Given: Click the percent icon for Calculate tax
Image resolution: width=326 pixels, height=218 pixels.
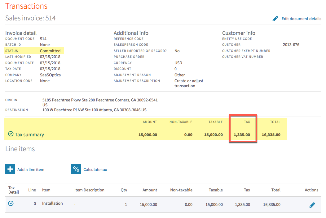Looking at the screenshot, I should click(x=76, y=169).
